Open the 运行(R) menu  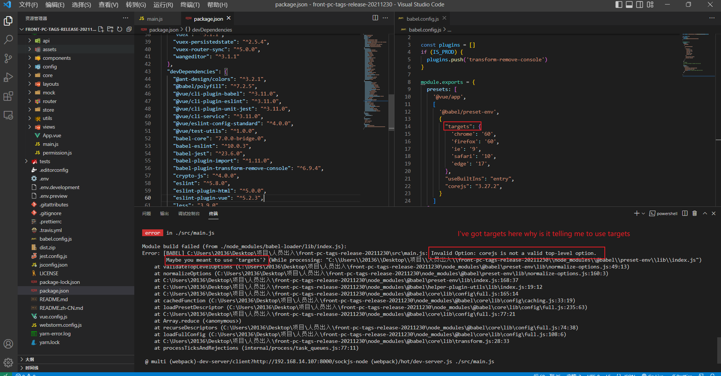(163, 5)
